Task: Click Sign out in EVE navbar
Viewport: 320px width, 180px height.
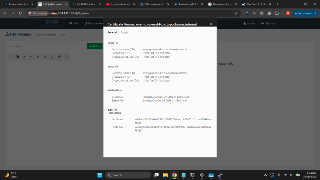Action: tap(268, 23)
